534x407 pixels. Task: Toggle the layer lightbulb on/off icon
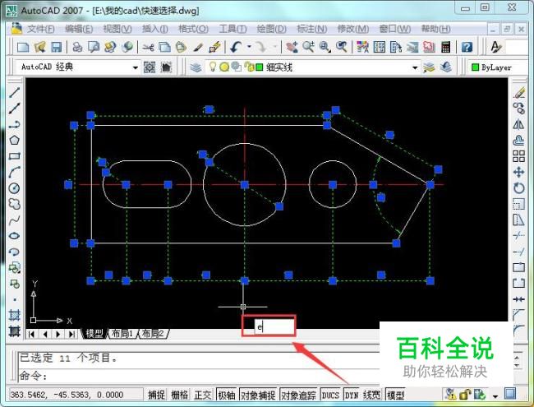(x=213, y=67)
